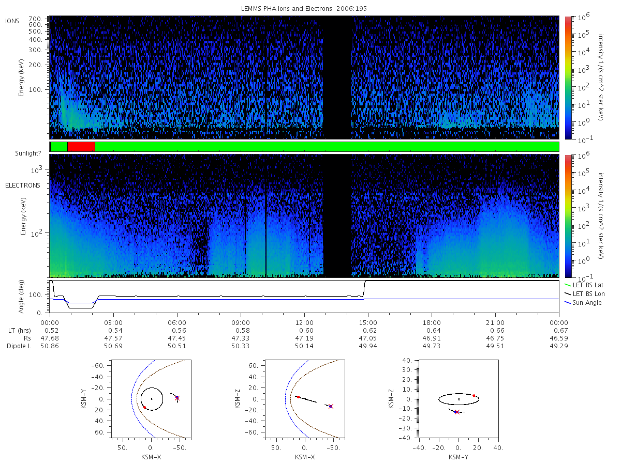Click the Rs value 47.19
This screenshot has width=621, height=465.
point(304,338)
